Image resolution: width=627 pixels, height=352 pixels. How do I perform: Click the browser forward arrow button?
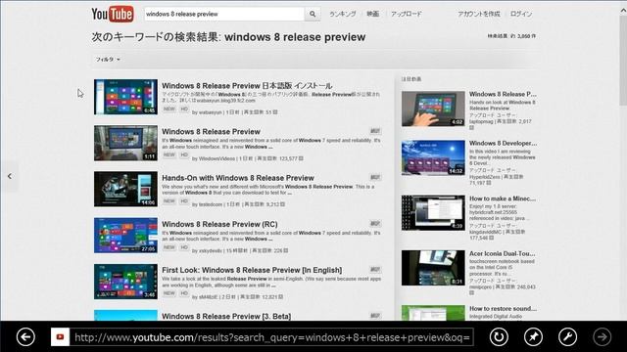(x=602, y=337)
